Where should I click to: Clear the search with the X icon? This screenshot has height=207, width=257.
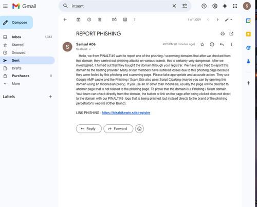click(x=174, y=6)
